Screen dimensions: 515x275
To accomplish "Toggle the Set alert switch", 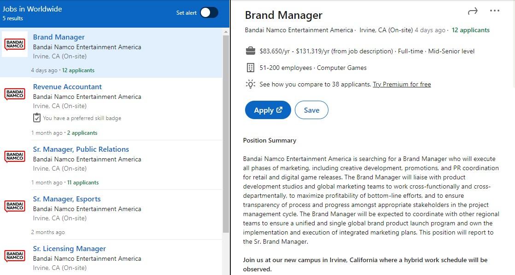I will [209, 12].
